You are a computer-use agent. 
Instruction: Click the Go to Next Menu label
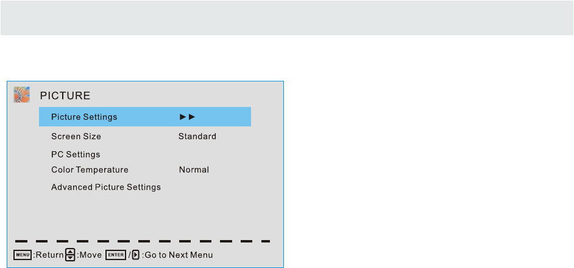178,255
